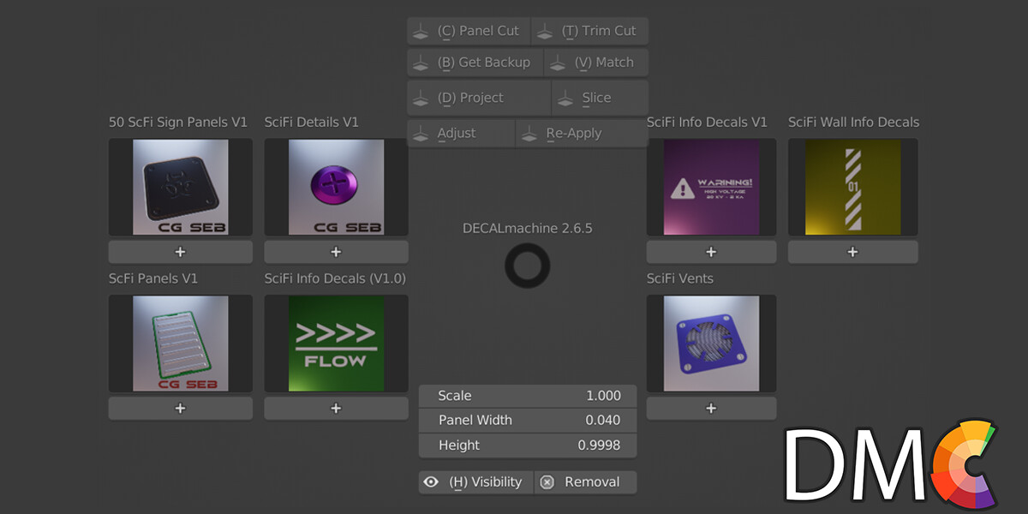Click the ScFi Panels V1 grid thumbnail
This screenshot has width=1028, height=514.
(179, 343)
